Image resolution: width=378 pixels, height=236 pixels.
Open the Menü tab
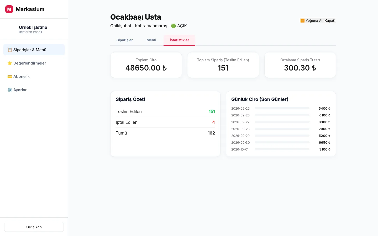coord(151,40)
